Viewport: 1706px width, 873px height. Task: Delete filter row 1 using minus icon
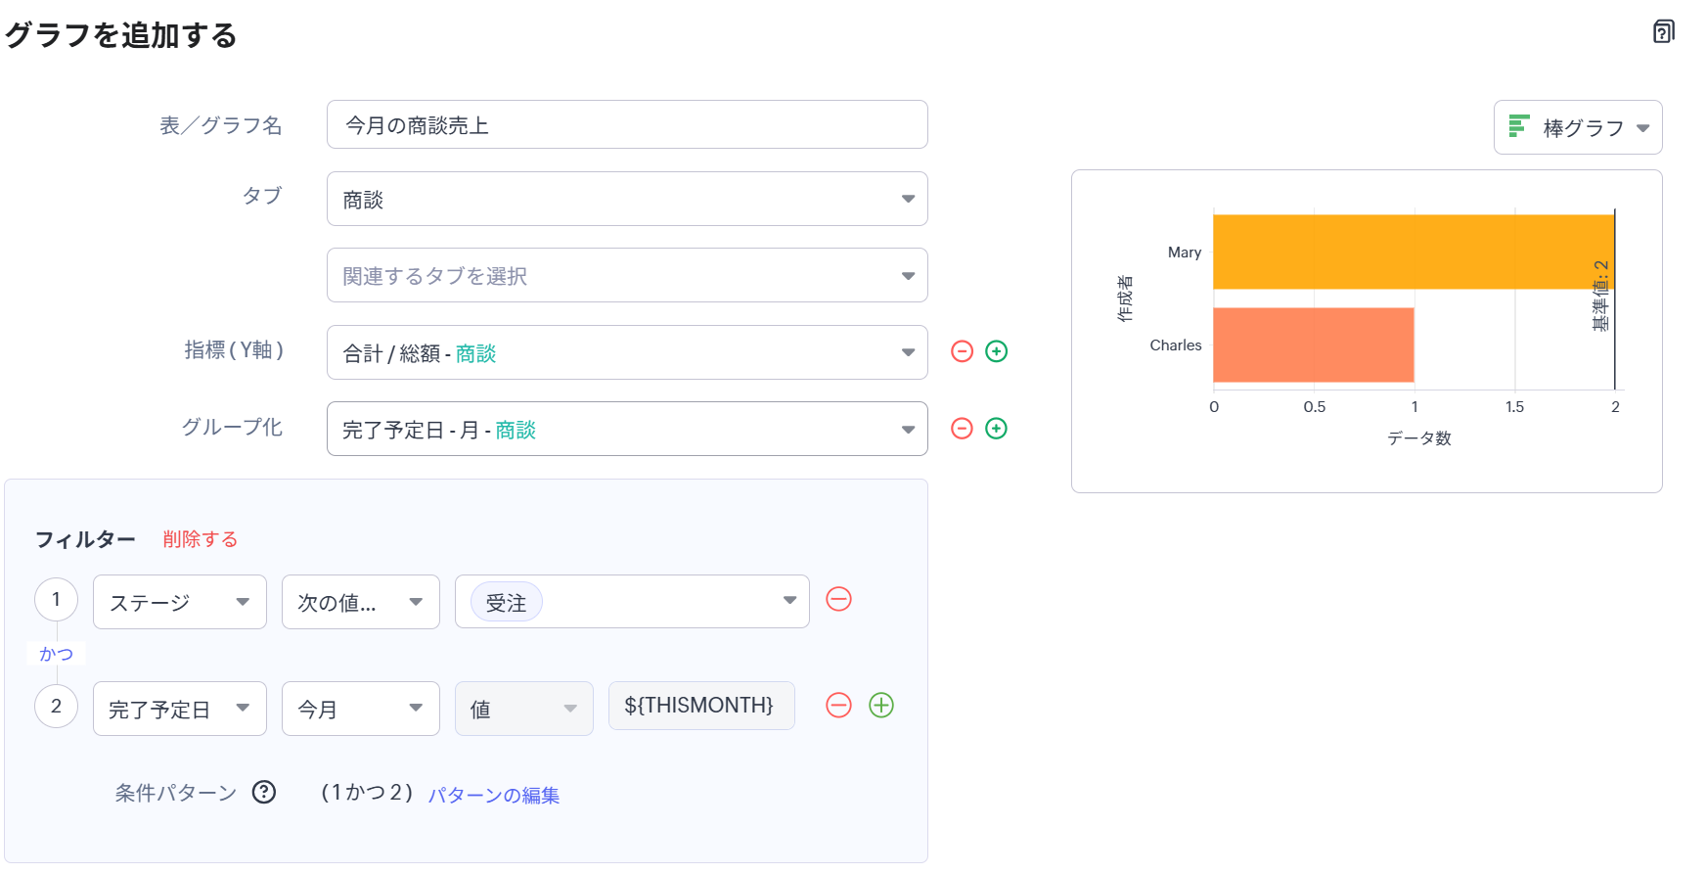(838, 599)
